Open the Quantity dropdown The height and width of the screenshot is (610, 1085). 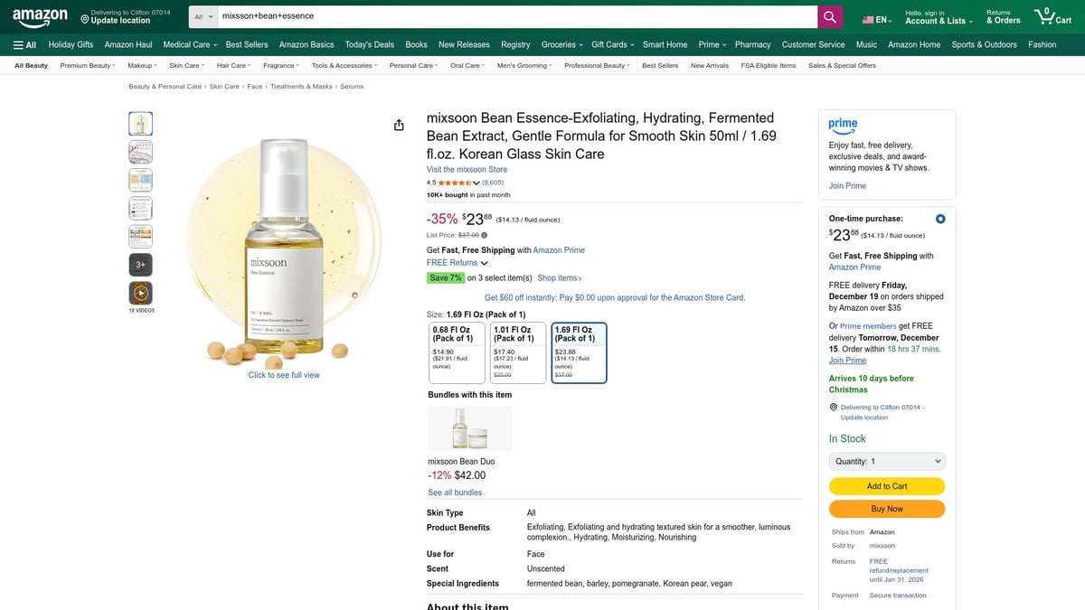click(886, 461)
